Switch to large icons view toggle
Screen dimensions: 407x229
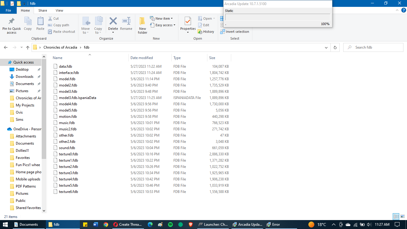[402, 217]
